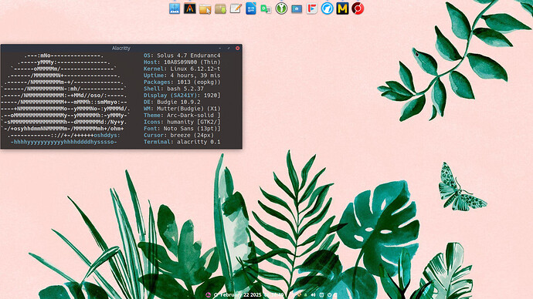Open the power button in bottom panel

(x=329, y=295)
